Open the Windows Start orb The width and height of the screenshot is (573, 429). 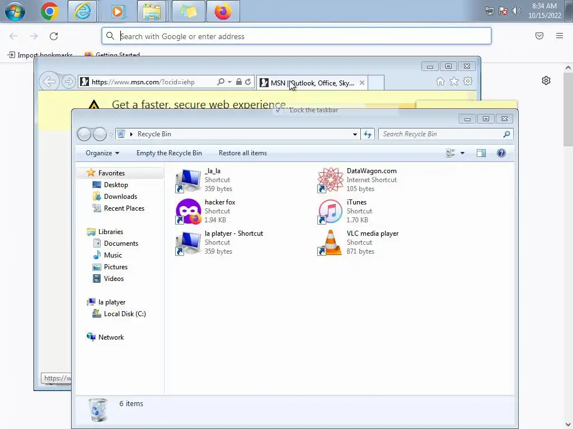click(15, 11)
